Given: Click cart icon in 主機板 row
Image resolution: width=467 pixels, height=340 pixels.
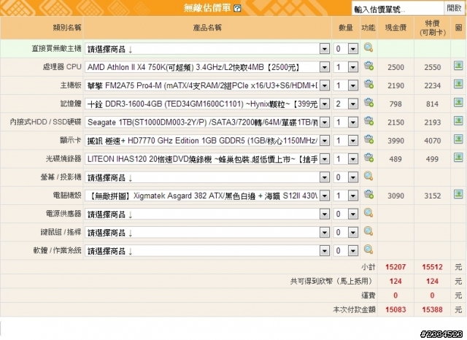Looking at the screenshot, I should pos(368,84).
